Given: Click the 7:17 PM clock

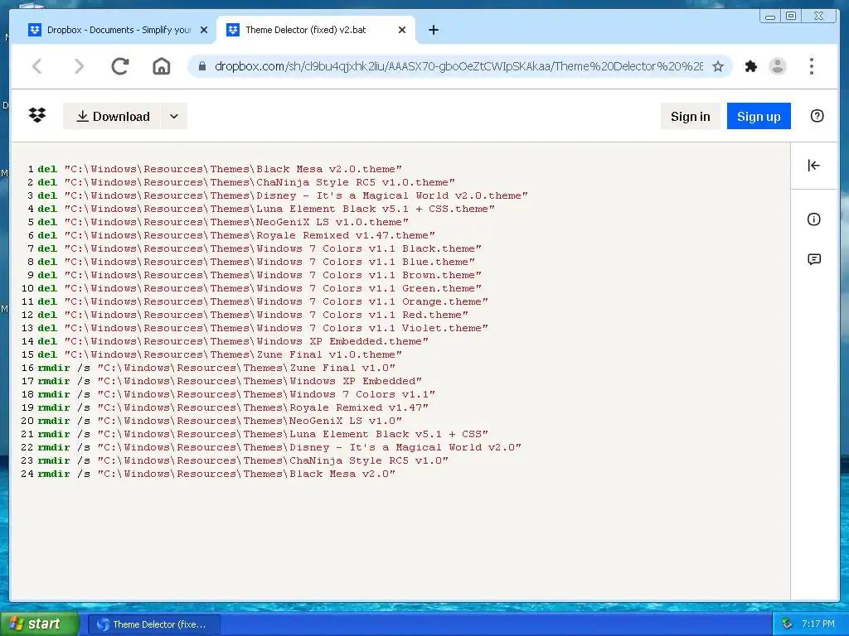Looking at the screenshot, I should (x=817, y=624).
